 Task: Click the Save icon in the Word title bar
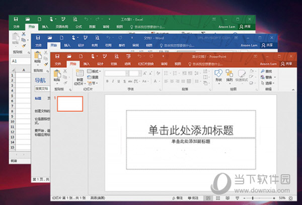(x=38, y=38)
